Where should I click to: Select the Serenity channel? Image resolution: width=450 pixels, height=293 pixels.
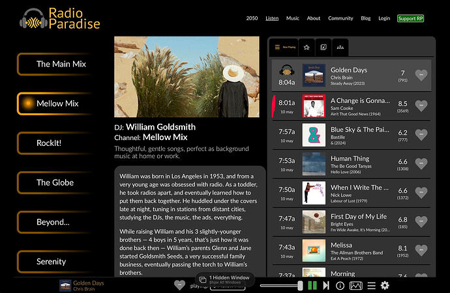[55, 262]
